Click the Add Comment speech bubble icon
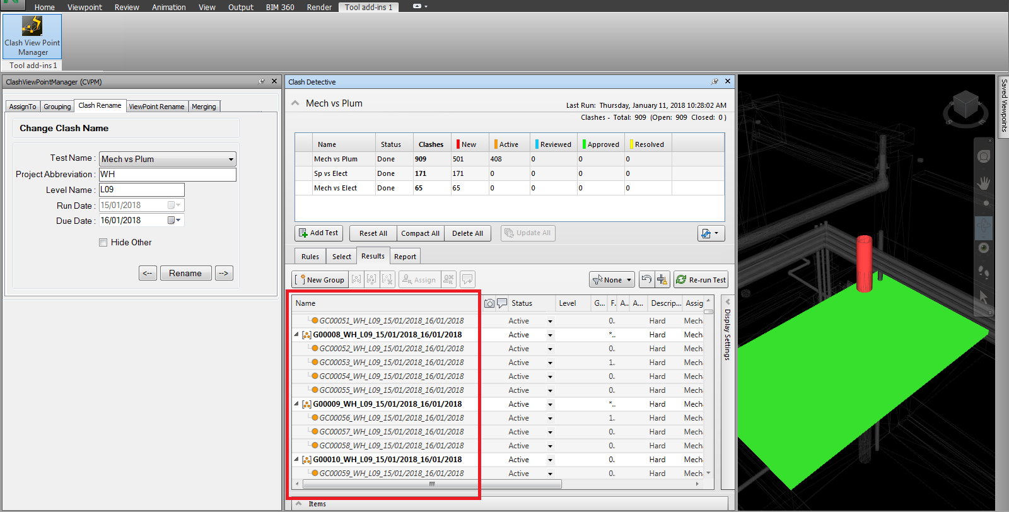 click(x=467, y=279)
